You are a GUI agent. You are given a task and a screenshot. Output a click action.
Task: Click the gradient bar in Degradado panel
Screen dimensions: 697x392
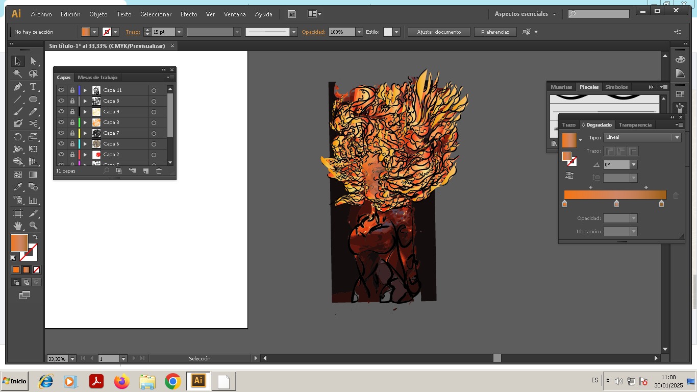pos(615,195)
